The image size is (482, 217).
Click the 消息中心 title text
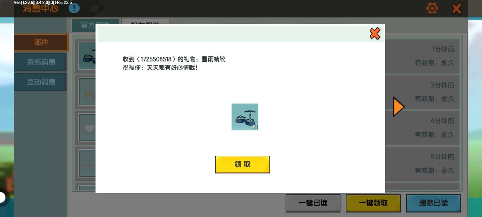tap(41, 8)
